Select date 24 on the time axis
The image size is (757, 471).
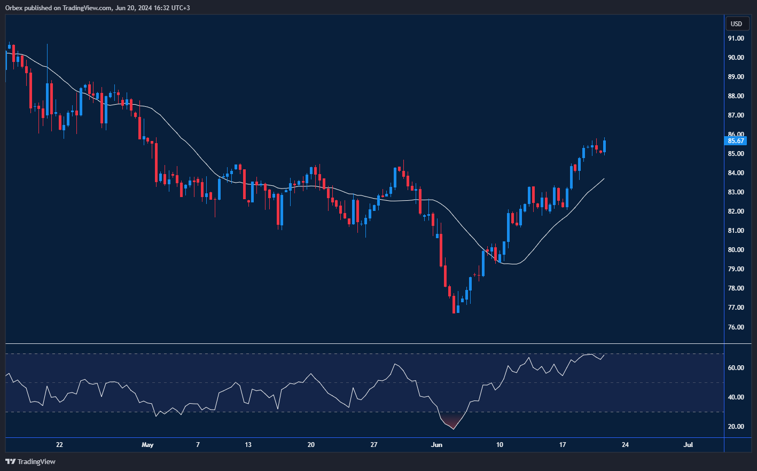click(x=625, y=445)
